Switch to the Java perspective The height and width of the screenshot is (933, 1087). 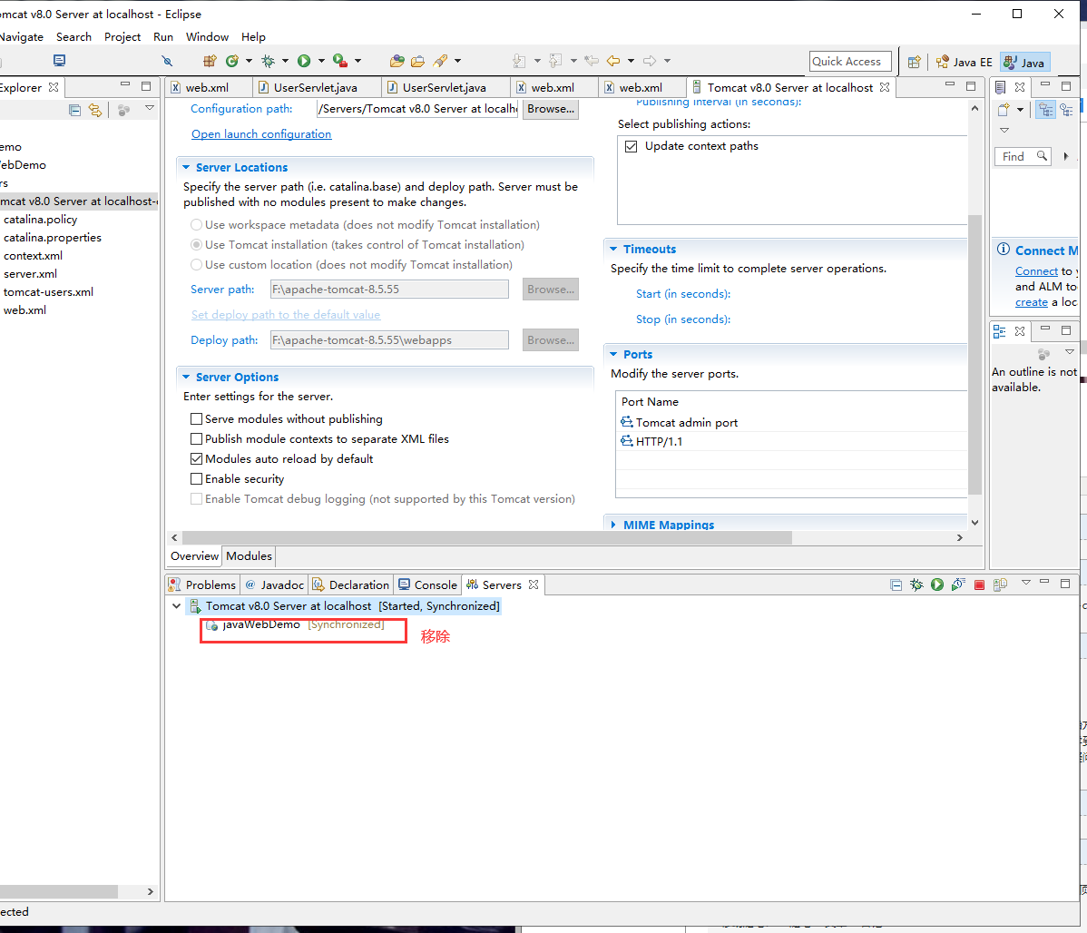click(1024, 62)
